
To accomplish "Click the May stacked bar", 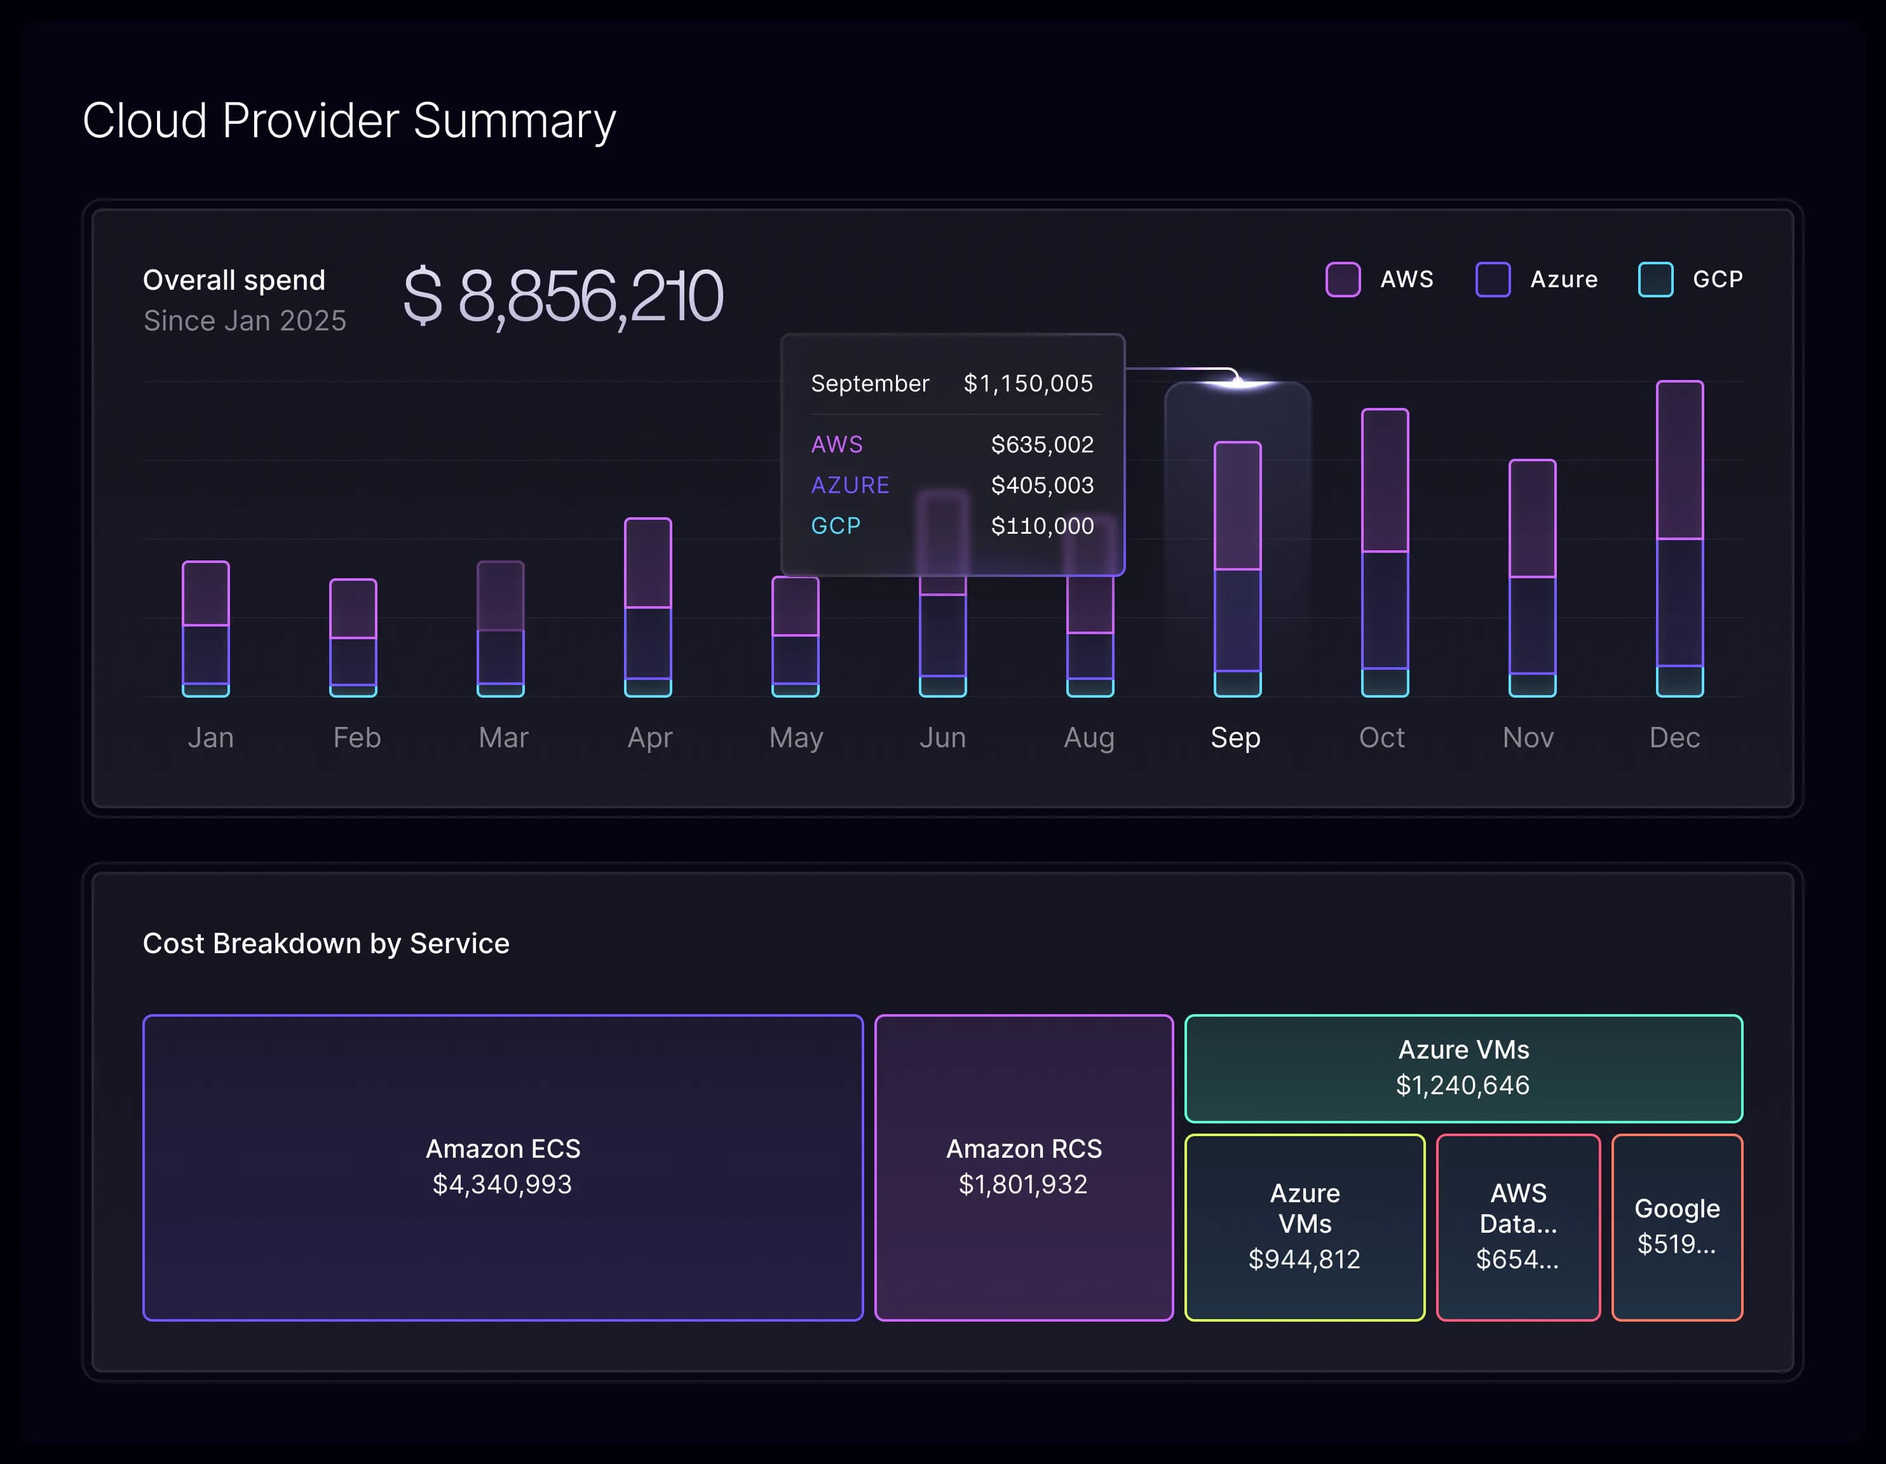I will (x=796, y=637).
